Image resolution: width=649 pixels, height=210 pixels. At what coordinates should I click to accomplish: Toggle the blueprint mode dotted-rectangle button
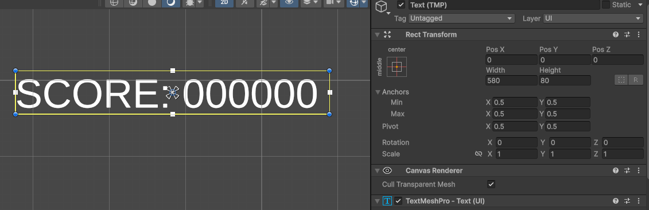tap(621, 80)
